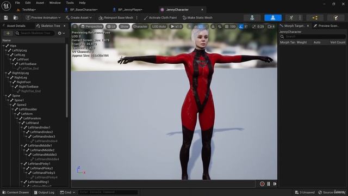Viewport: 348px width, 196px height.
Task: Open the viewport Character menu
Action: (140, 27)
